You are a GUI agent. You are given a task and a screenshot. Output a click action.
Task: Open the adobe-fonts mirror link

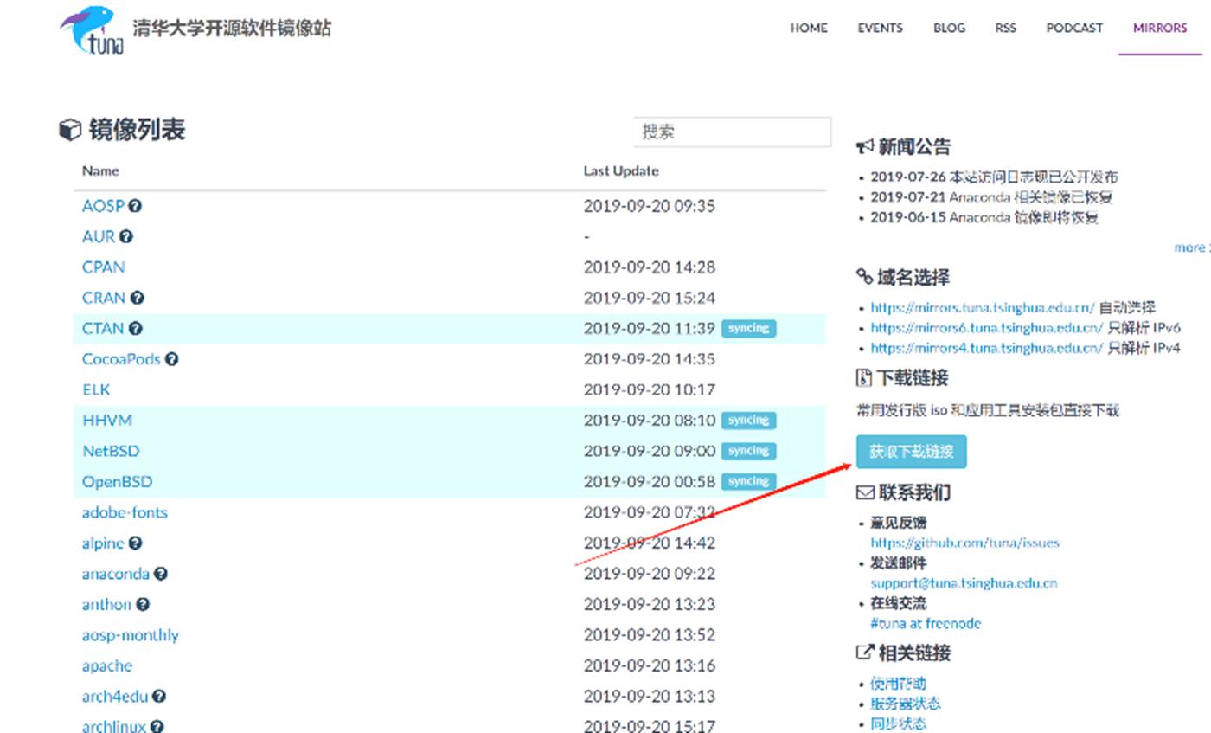125,512
